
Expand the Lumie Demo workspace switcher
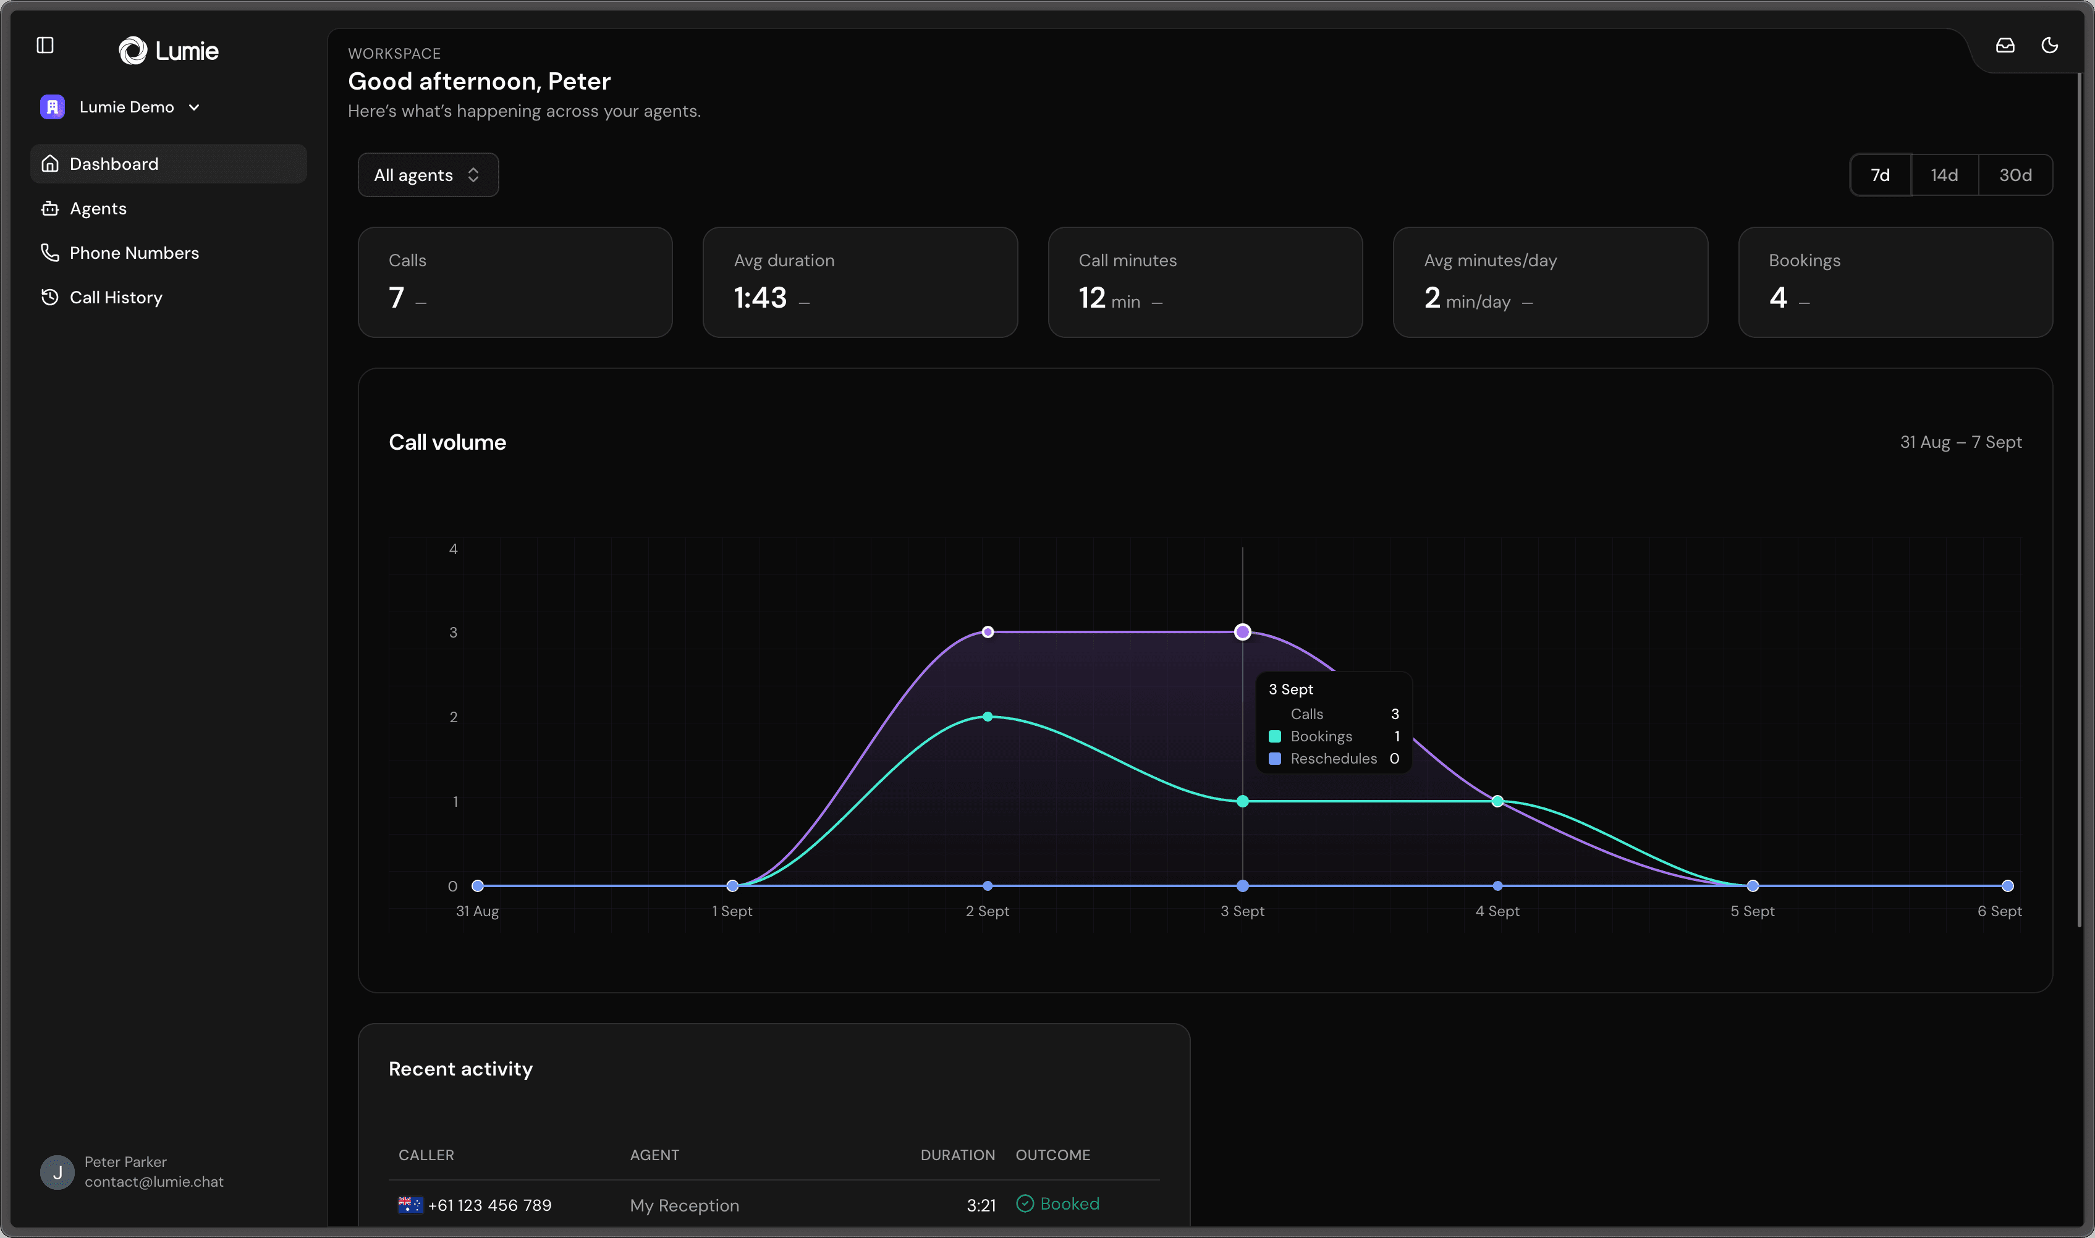coord(193,107)
